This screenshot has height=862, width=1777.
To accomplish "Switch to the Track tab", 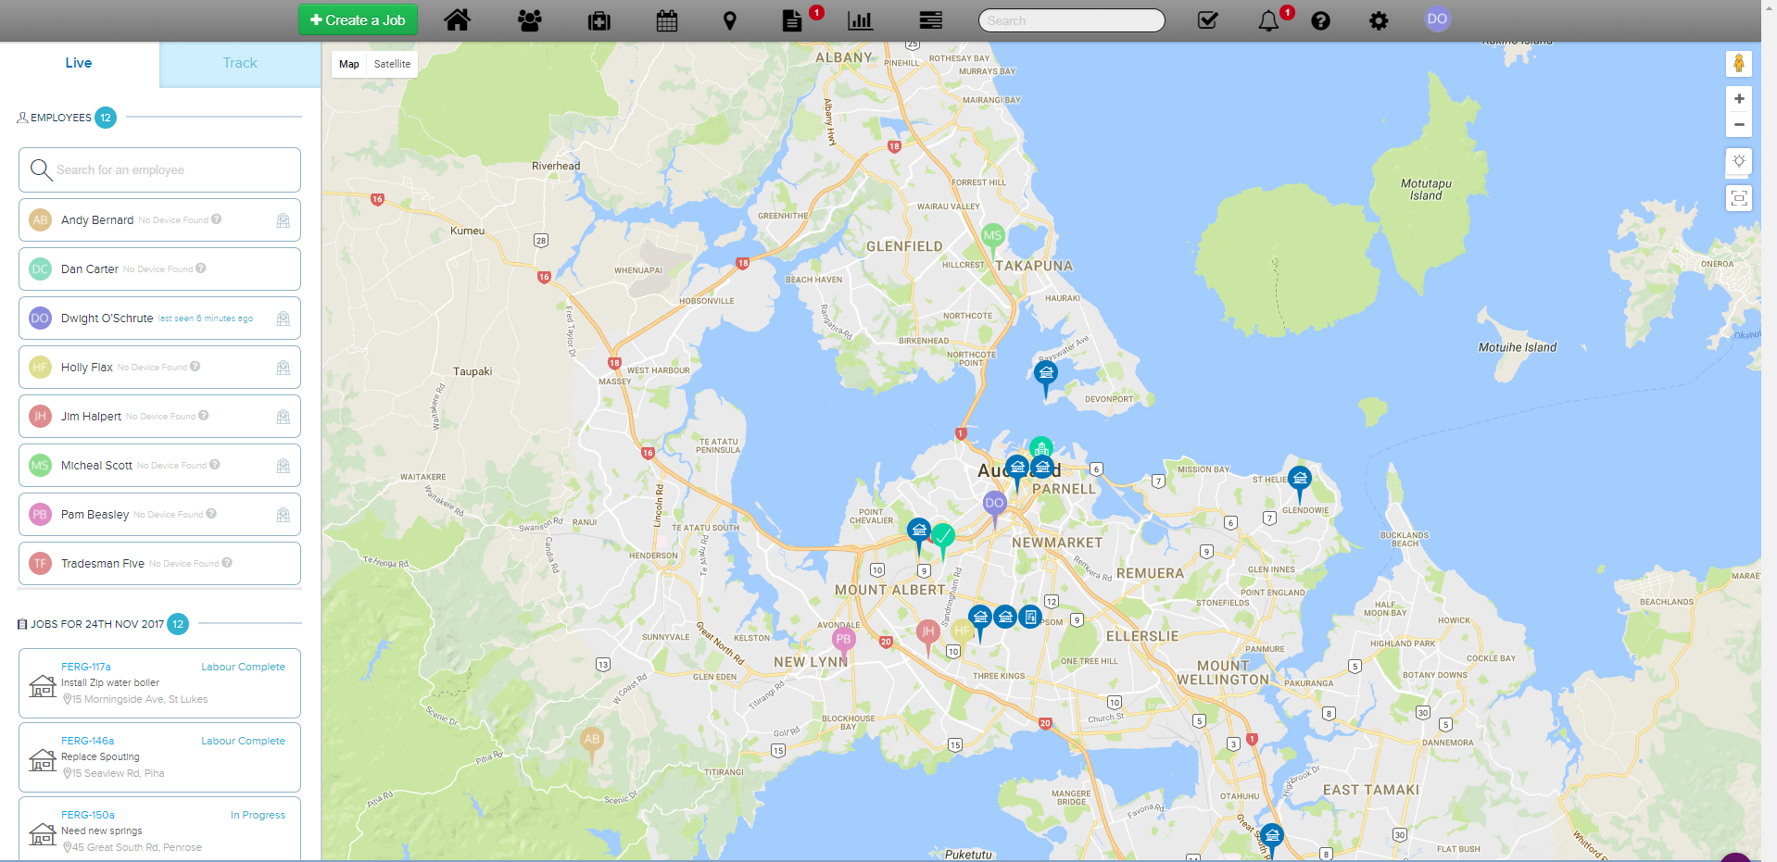I will pos(240,63).
